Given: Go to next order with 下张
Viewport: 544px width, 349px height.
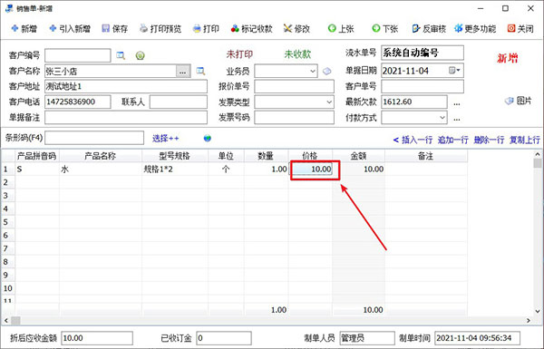Looking at the screenshot, I should 384,28.
